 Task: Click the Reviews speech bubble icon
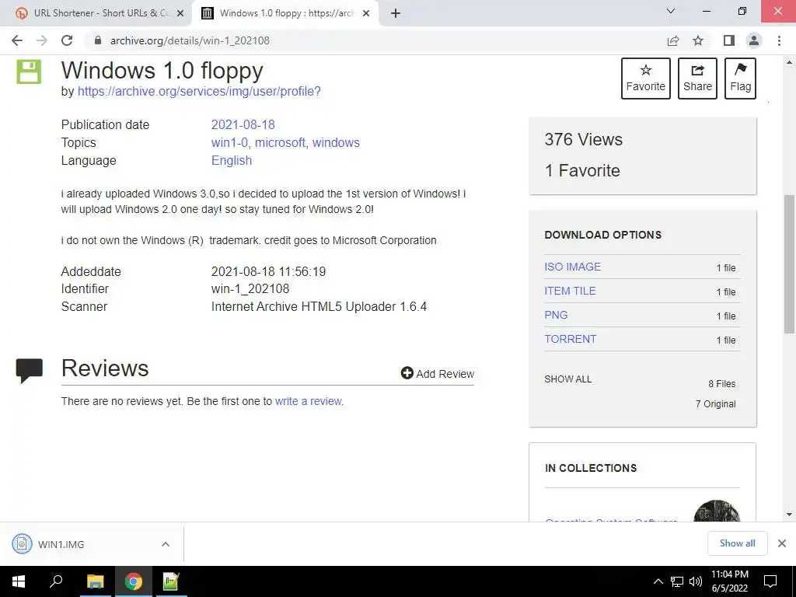[30, 371]
